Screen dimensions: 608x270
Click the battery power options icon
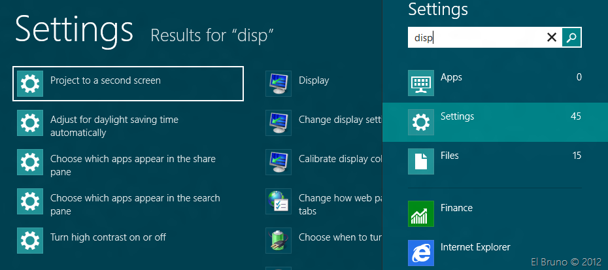click(279, 240)
